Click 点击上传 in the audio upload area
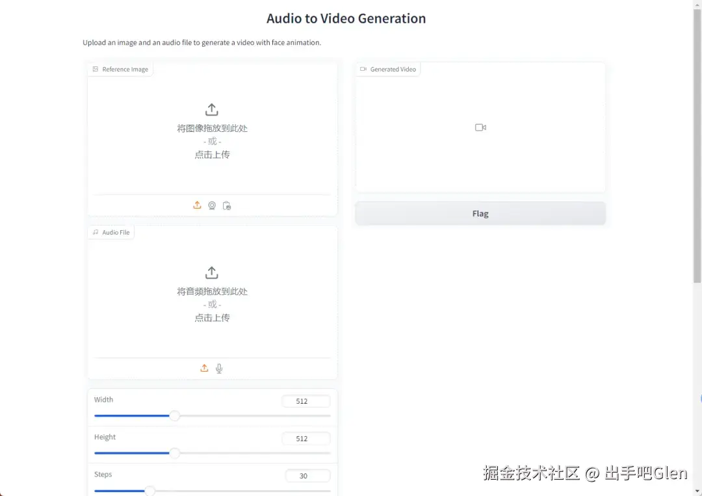 [x=212, y=317]
